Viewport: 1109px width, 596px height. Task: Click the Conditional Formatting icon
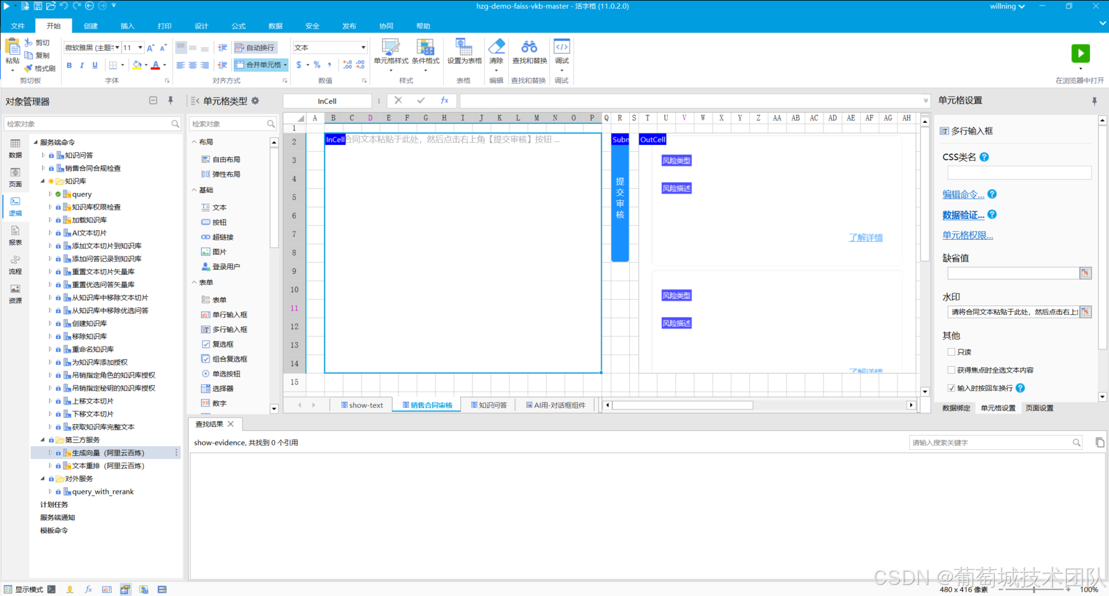click(425, 47)
